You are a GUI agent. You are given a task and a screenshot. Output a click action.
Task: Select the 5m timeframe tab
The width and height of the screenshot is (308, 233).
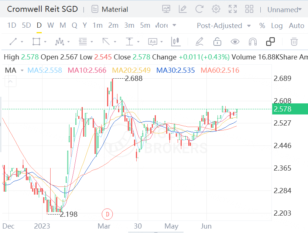tap(145, 25)
